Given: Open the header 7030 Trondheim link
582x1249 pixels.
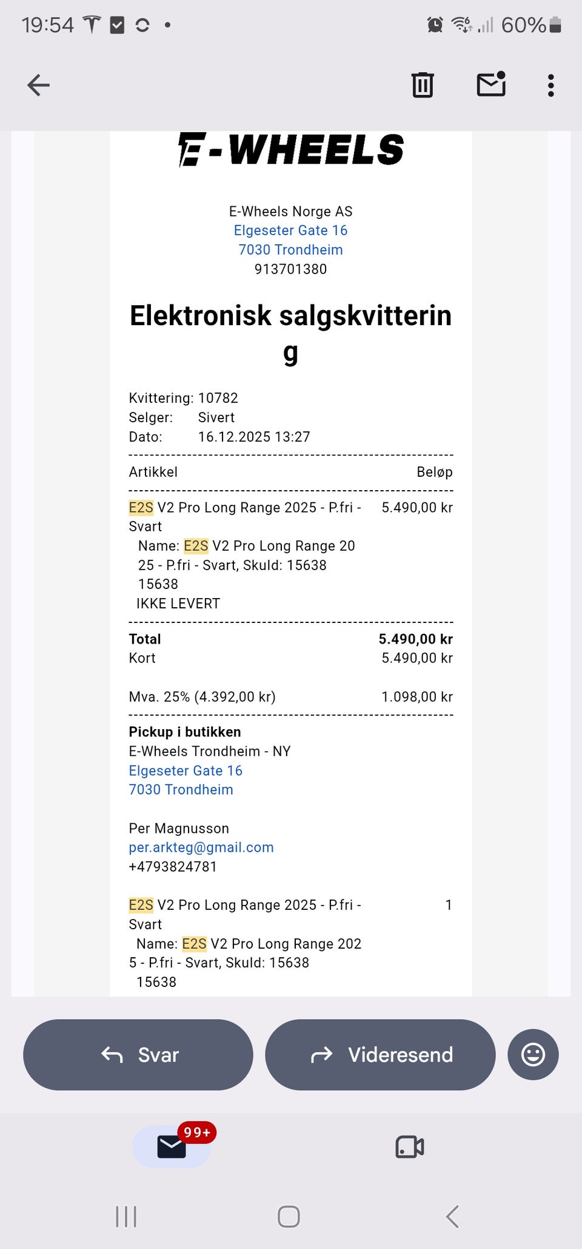Looking at the screenshot, I should [290, 250].
